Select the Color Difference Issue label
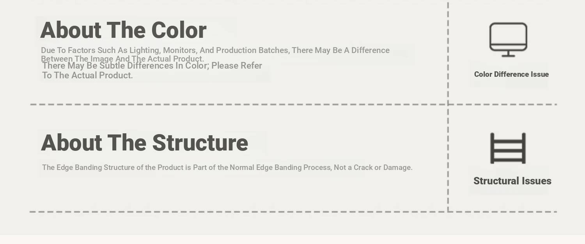The height and width of the screenshot is (244, 585). coord(511,74)
